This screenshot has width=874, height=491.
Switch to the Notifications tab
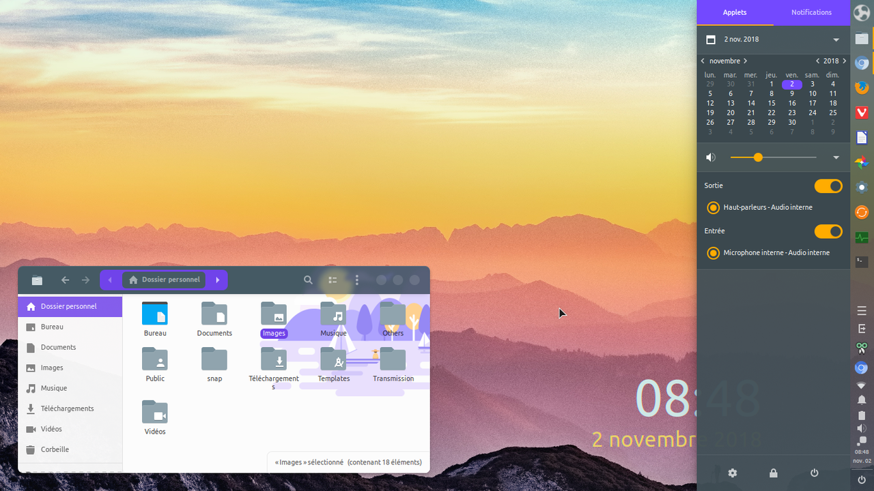tap(811, 12)
